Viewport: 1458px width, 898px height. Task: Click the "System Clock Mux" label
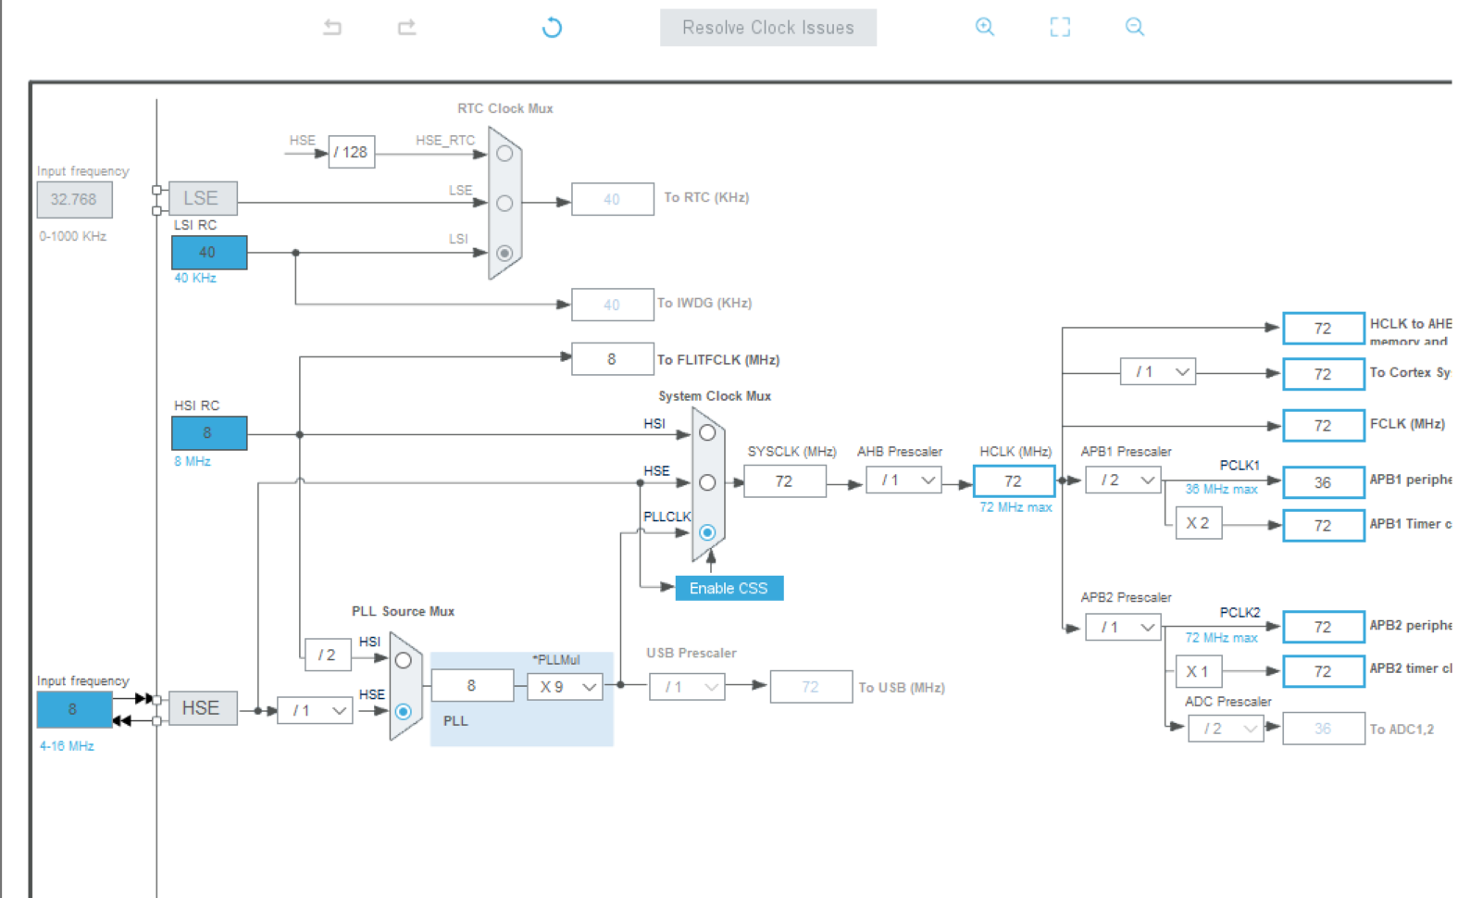715,396
